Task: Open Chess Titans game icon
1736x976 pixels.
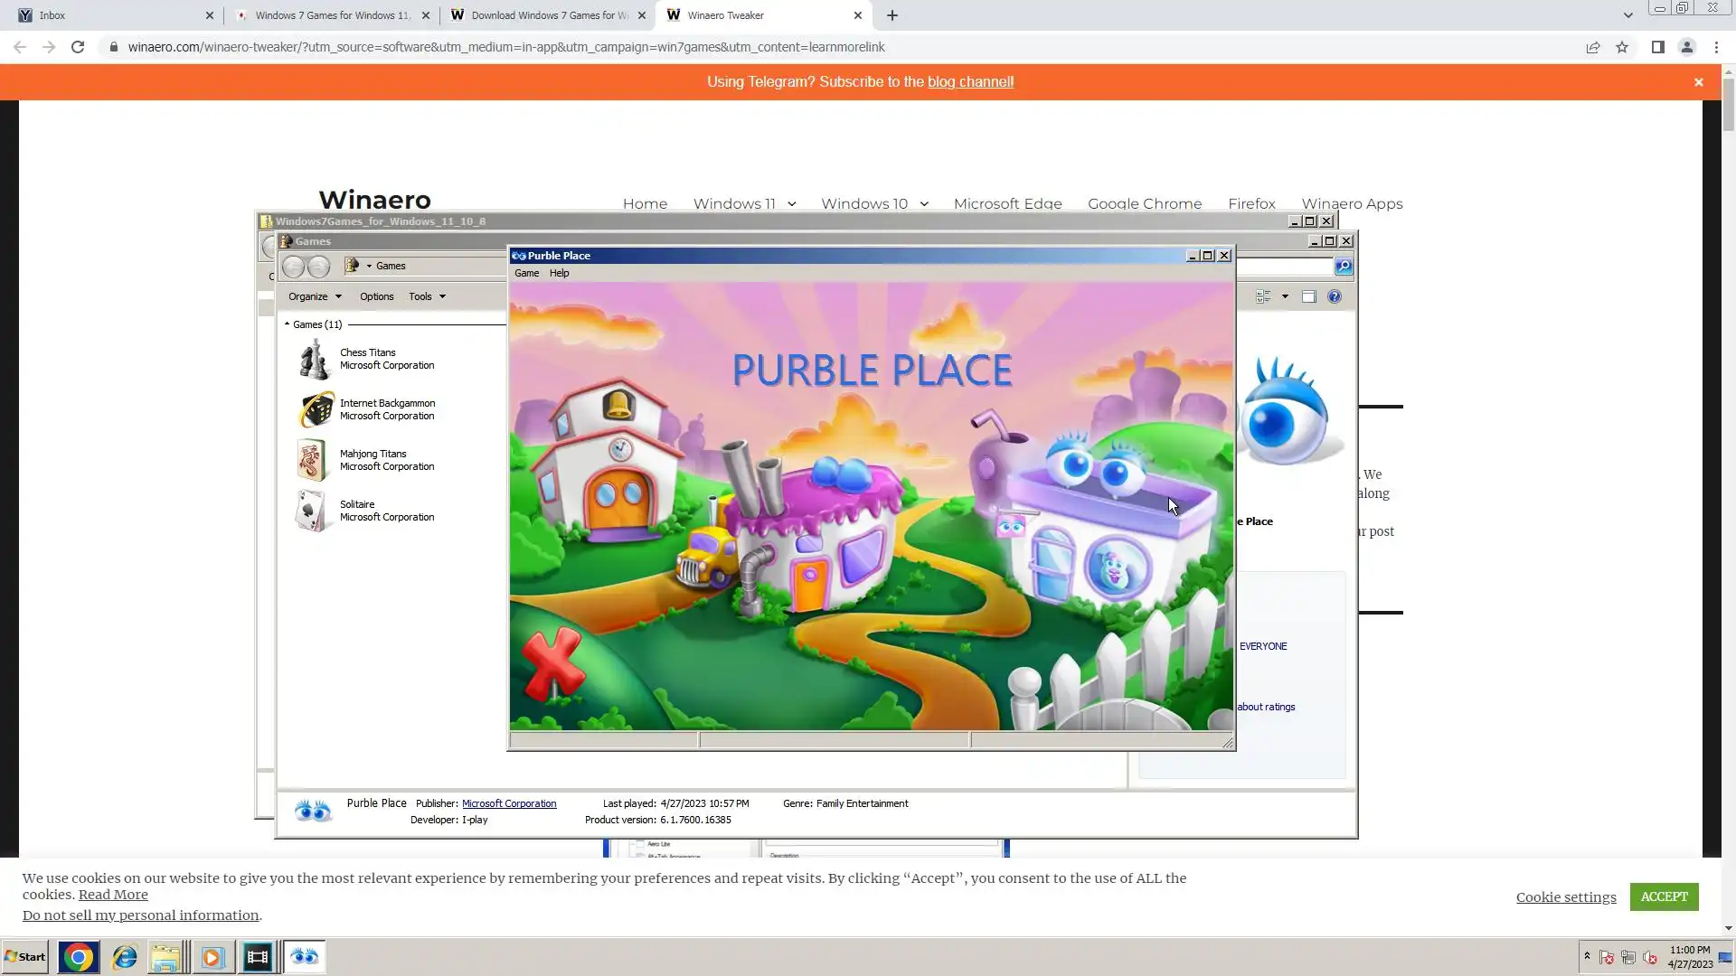Action: [314, 359]
